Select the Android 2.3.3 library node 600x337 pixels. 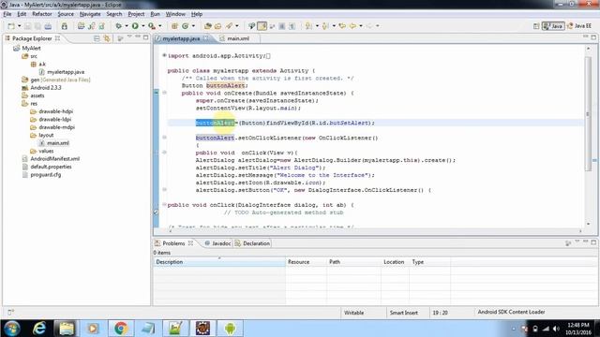pos(46,87)
